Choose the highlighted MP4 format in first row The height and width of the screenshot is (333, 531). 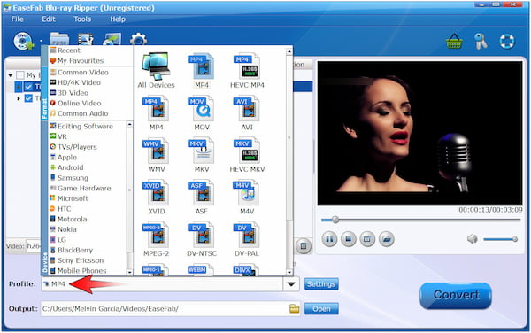[202, 71]
